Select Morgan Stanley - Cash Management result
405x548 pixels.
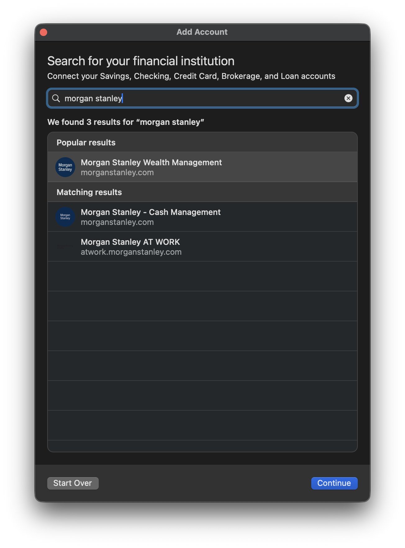(202, 217)
